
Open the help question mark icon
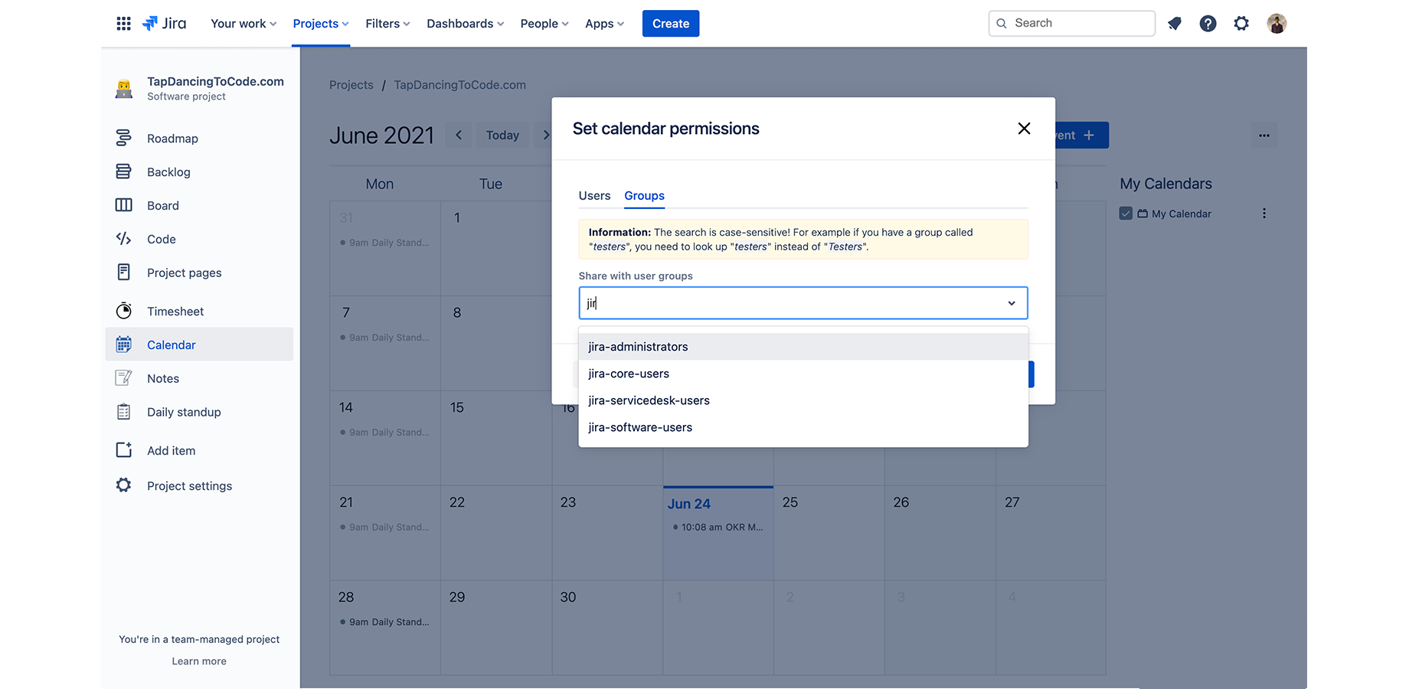click(x=1208, y=24)
